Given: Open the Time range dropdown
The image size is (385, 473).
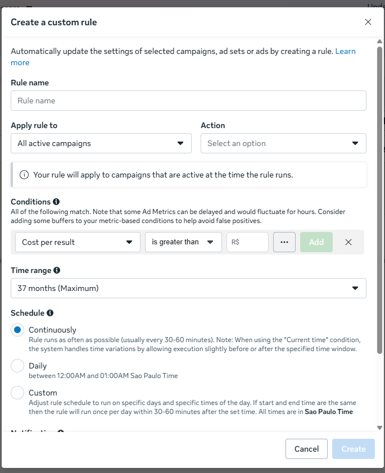Looking at the screenshot, I should coord(188,288).
